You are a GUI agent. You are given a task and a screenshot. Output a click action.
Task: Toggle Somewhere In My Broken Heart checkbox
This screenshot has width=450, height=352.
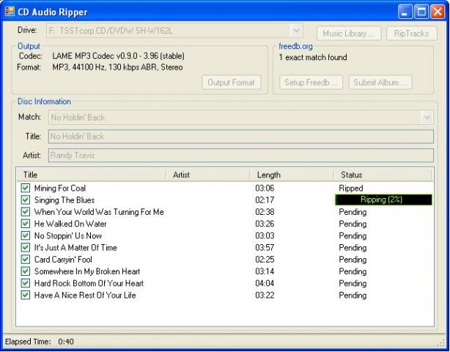pyautogui.click(x=25, y=271)
